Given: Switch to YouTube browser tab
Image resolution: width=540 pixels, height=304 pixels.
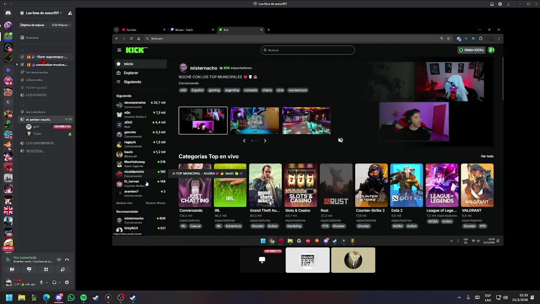Looking at the screenshot, I should 143,30.
